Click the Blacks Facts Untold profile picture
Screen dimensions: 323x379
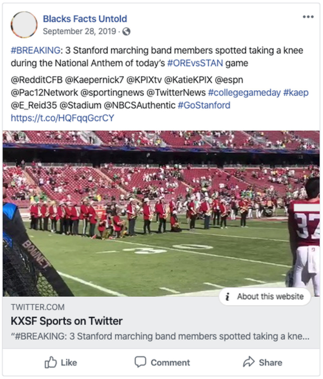(x=24, y=25)
